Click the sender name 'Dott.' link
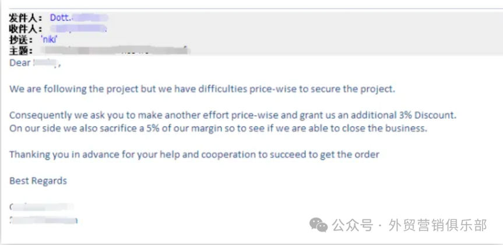Viewport: 503px width, 245px height. coord(60,18)
